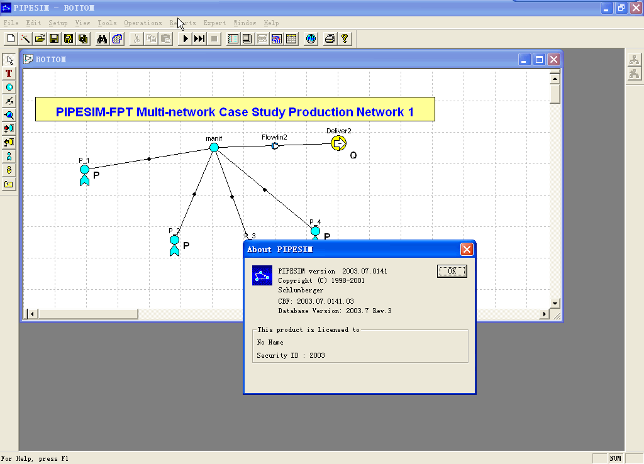Select the Flowlin2 flowline object
The height and width of the screenshot is (464, 644).
coord(275,146)
